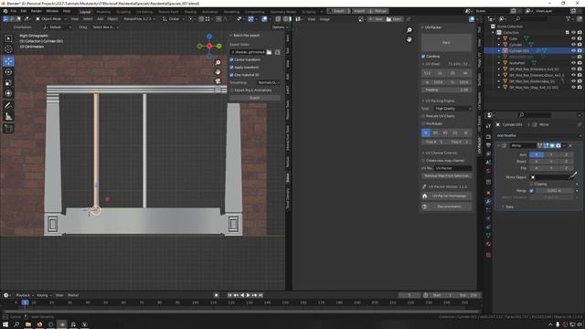
Task: Open the Edit menu
Action: coord(24,11)
